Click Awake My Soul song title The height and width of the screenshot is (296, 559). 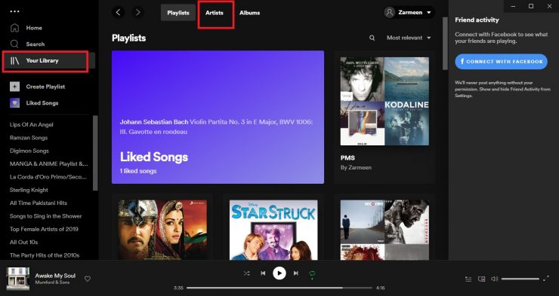point(55,276)
